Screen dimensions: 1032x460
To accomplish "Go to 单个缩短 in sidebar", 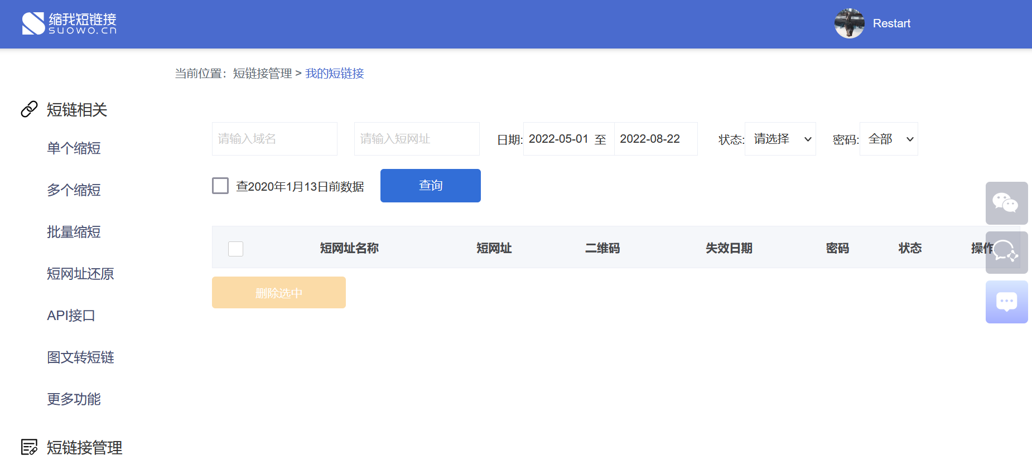I will (74, 148).
